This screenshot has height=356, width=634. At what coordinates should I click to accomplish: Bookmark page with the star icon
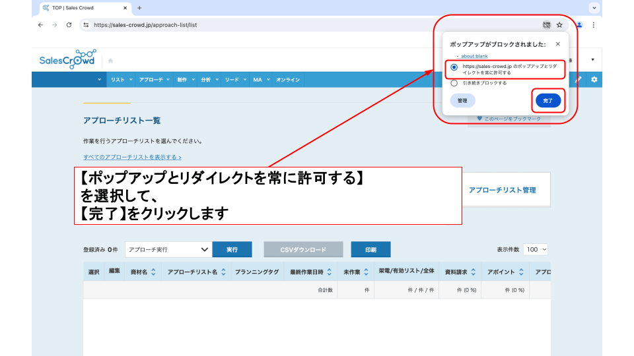pos(559,25)
